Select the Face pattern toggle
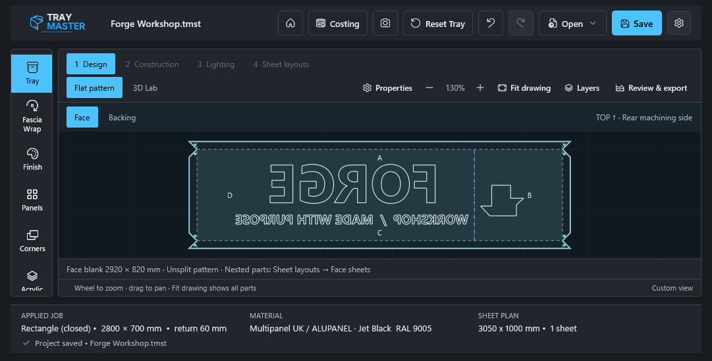The image size is (712, 361). point(82,118)
